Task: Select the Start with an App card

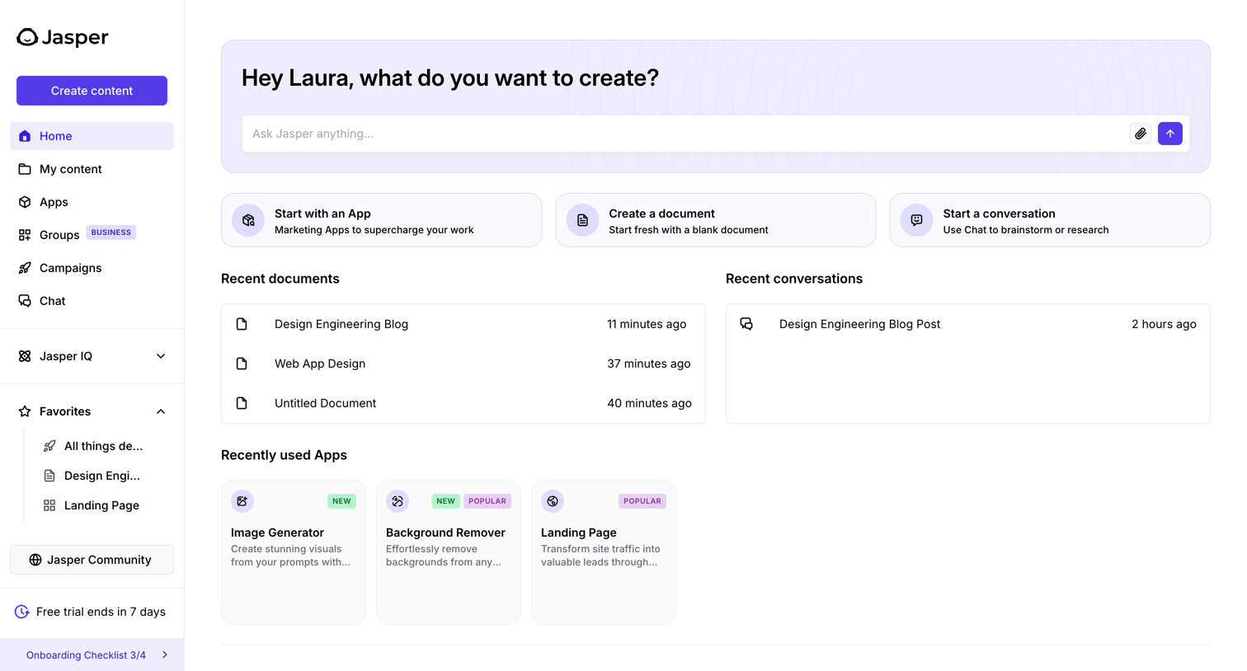Action: coord(381,220)
